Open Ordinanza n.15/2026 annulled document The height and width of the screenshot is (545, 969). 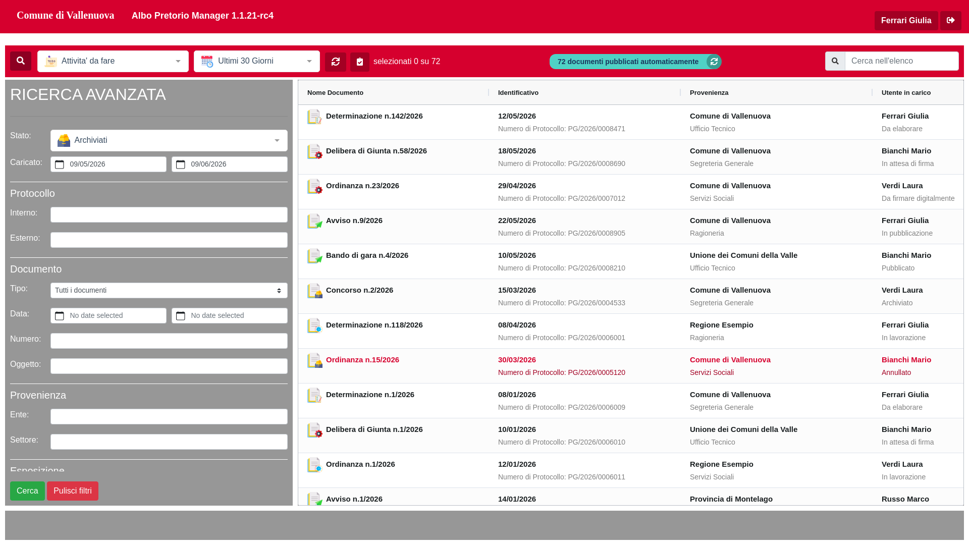(x=362, y=360)
